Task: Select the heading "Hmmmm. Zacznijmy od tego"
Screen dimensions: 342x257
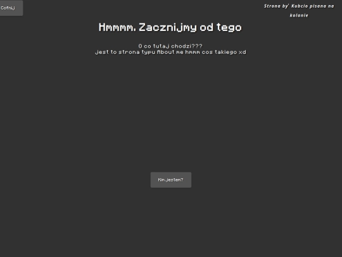Action: (x=170, y=27)
